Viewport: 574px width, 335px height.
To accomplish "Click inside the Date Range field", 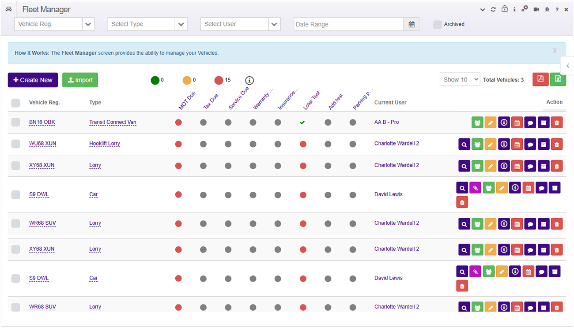I will [x=348, y=24].
